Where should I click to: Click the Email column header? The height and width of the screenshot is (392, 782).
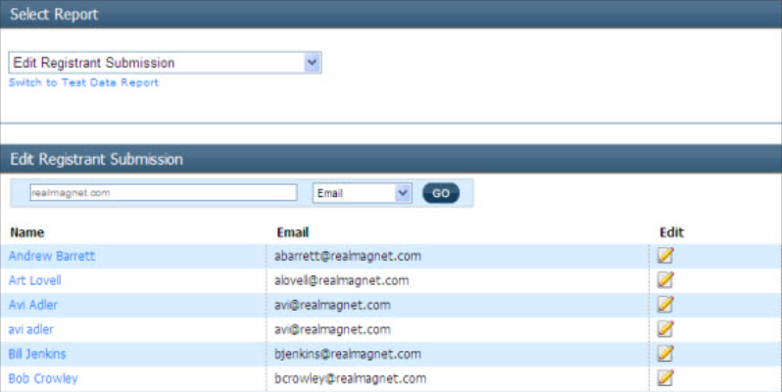coord(293,232)
